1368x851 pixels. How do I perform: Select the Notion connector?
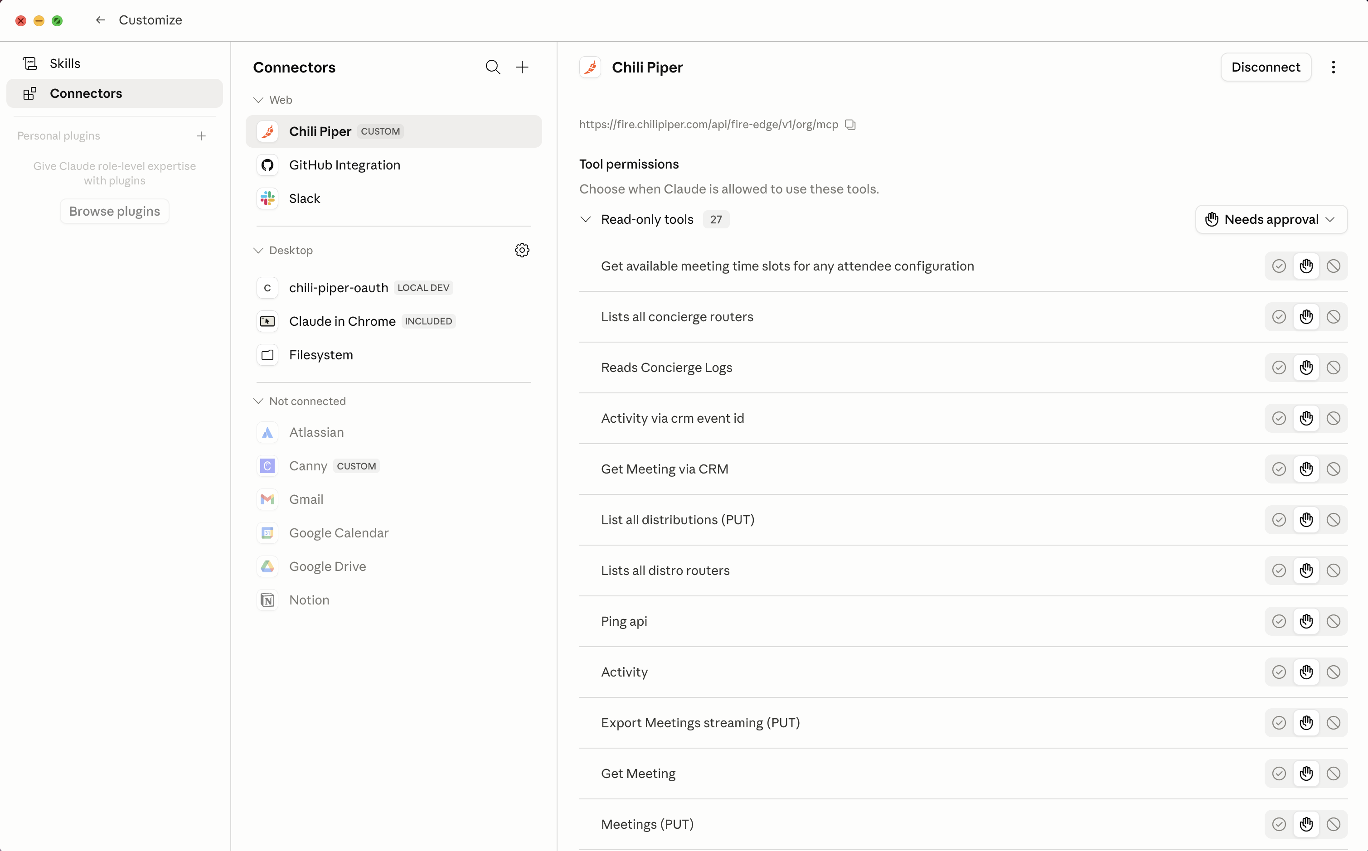click(x=393, y=600)
